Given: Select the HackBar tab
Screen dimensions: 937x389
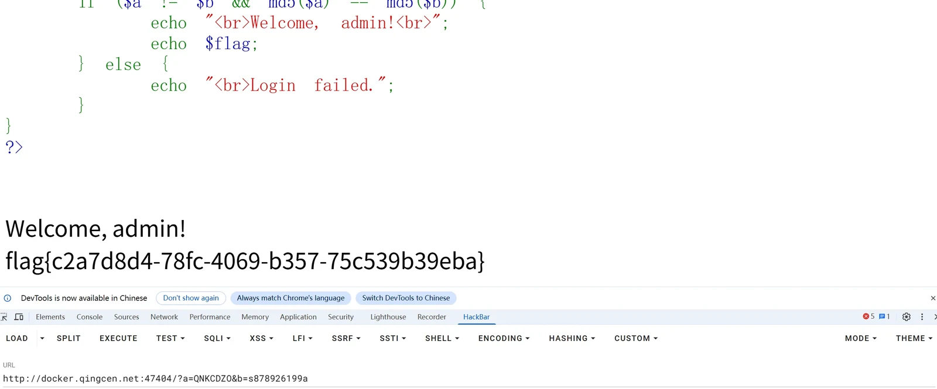Looking at the screenshot, I should click(476, 317).
